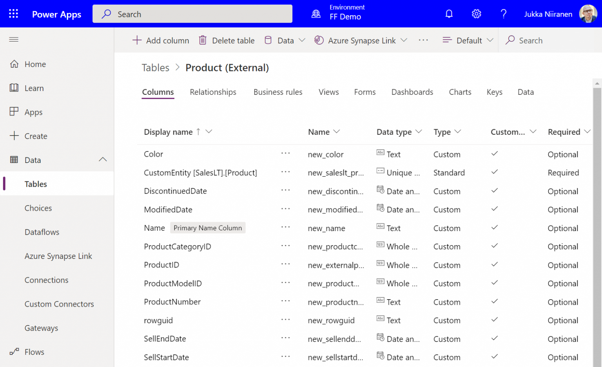Collapse the Data section in sidebar

(x=103, y=159)
